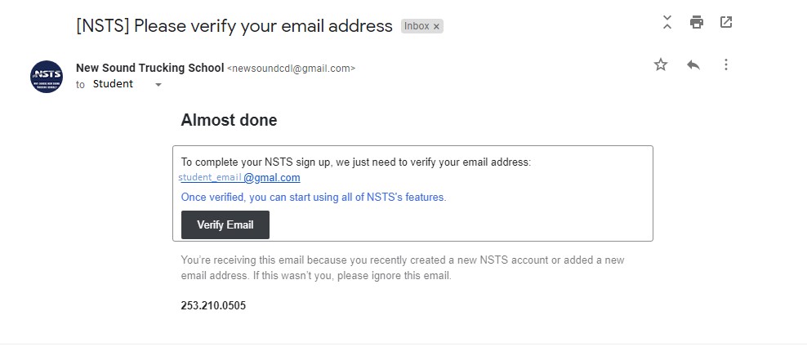Viewport: 807px width, 351px height.
Task: Click the Verify Email button
Action: click(x=225, y=225)
